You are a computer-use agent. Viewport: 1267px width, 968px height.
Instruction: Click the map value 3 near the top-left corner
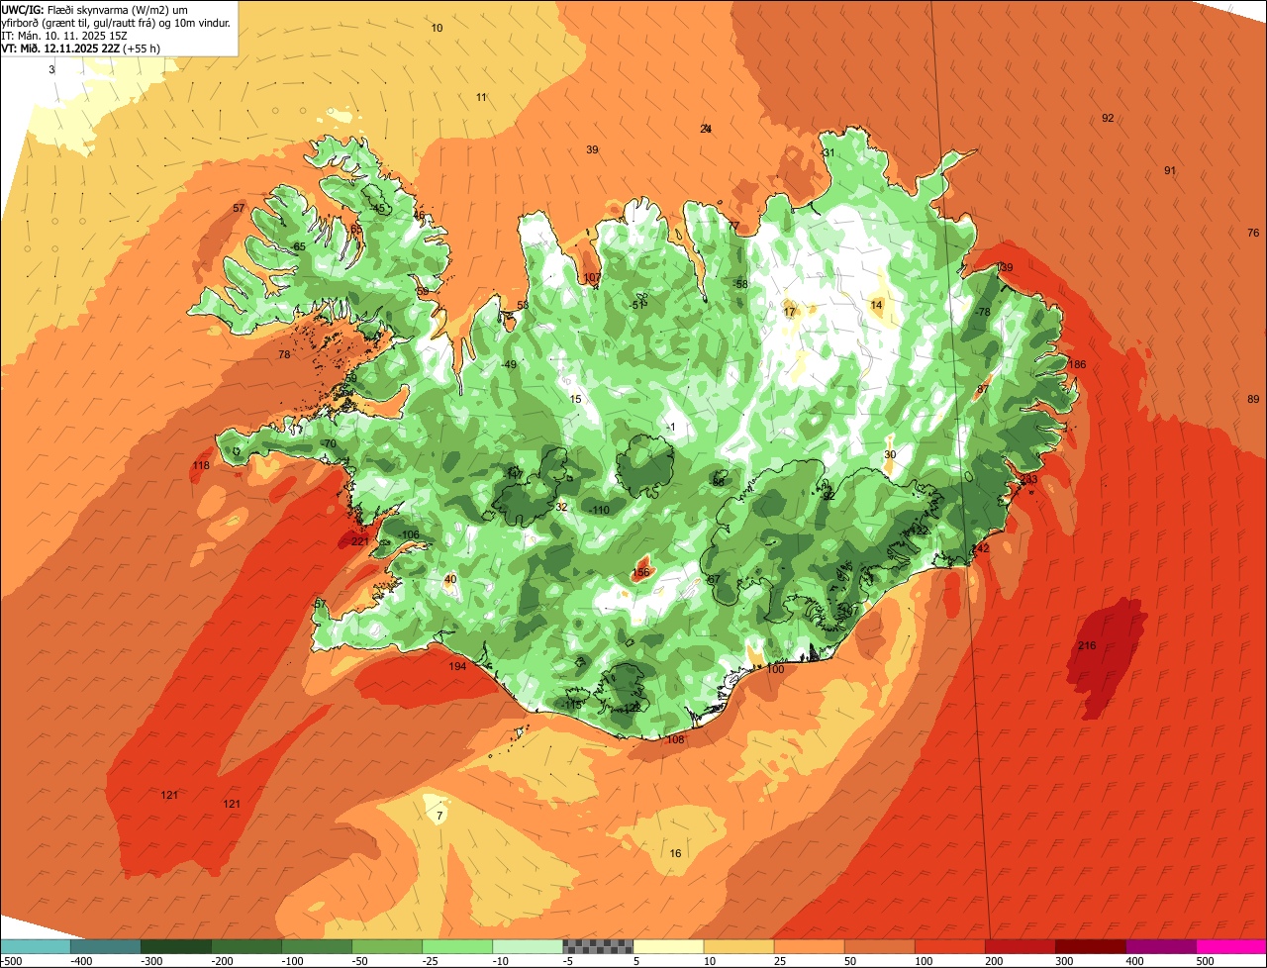point(52,70)
